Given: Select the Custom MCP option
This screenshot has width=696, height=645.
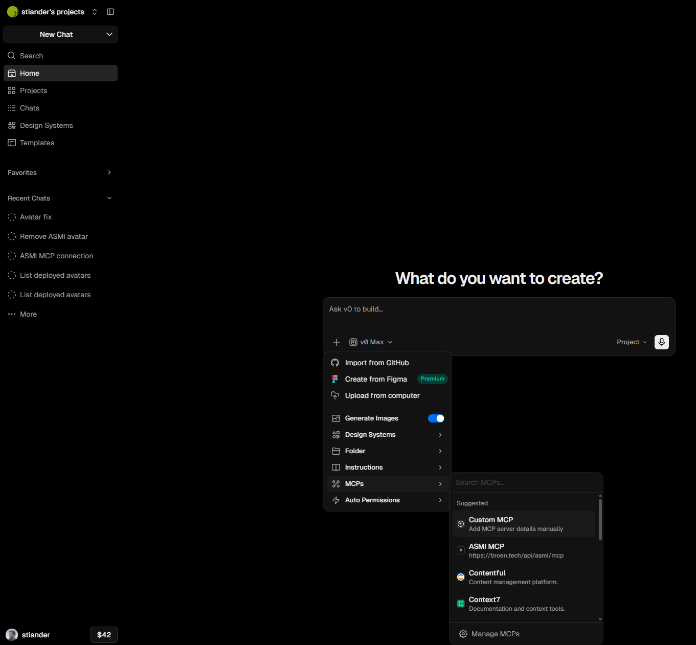Looking at the screenshot, I should tap(524, 524).
